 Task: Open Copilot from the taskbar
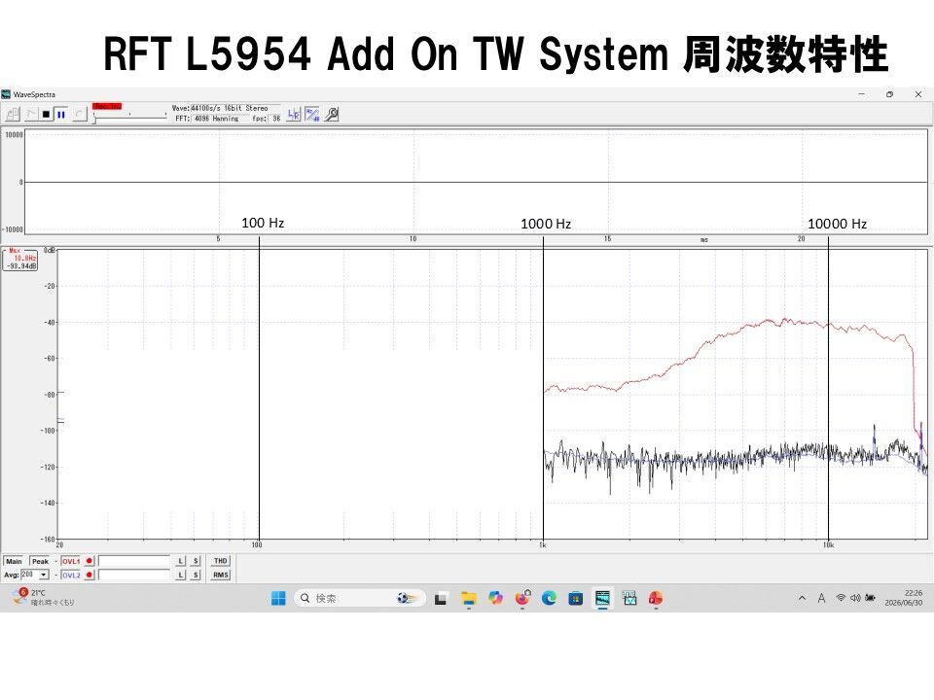point(495,598)
